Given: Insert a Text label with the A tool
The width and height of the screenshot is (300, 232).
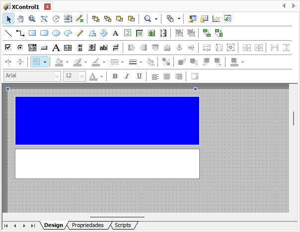Looking at the screenshot, I should 115,33.
